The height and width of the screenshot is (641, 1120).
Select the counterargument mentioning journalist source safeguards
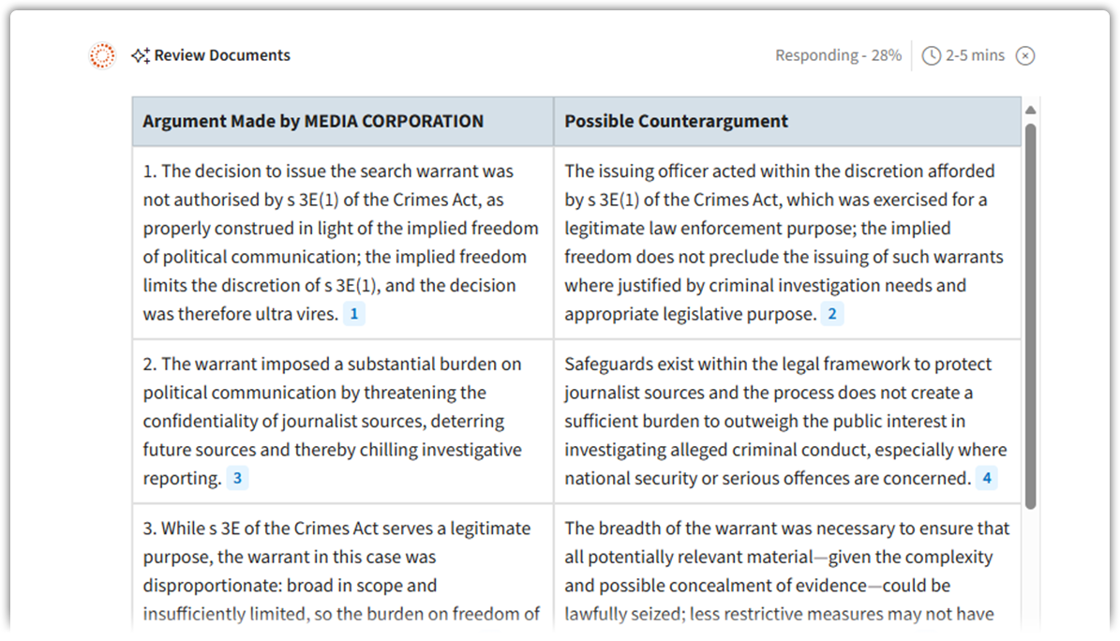point(785,421)
